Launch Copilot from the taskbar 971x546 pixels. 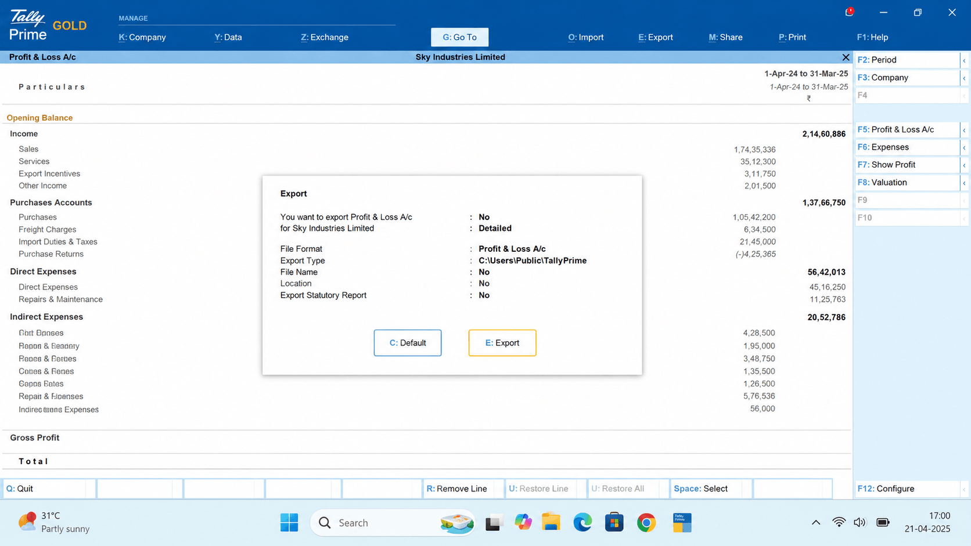[x=523, y=522]
